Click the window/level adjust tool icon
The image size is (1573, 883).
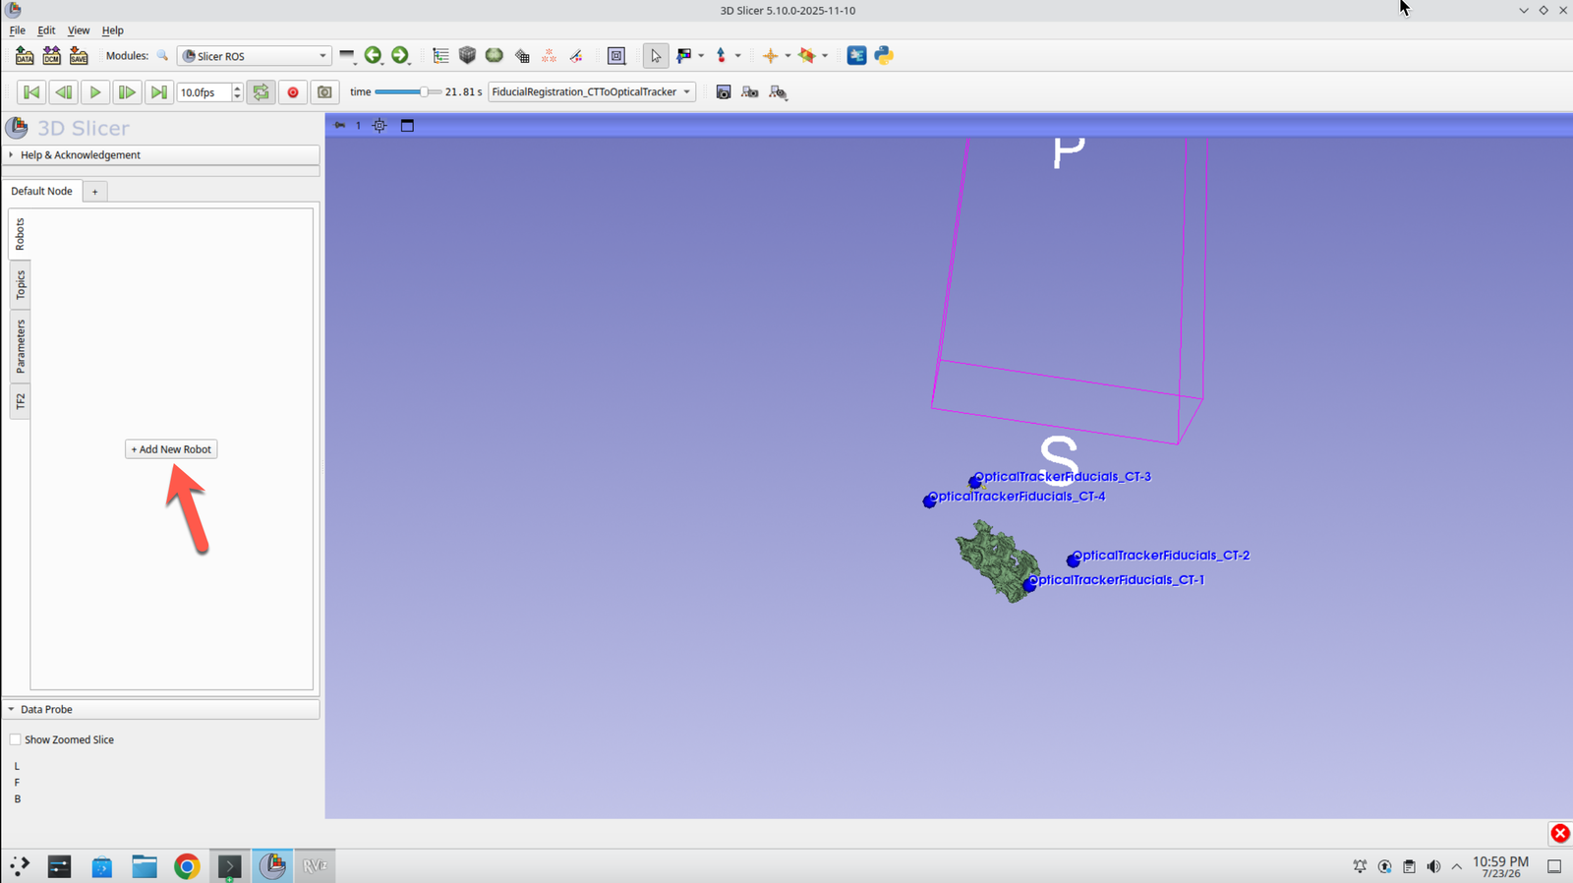[x=684, y=56]
